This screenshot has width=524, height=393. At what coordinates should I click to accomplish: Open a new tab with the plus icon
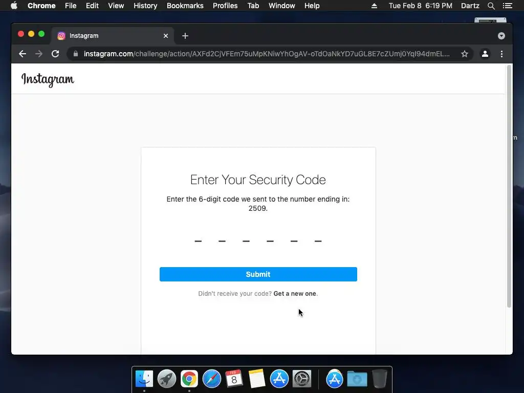click(x=185, y=36)
